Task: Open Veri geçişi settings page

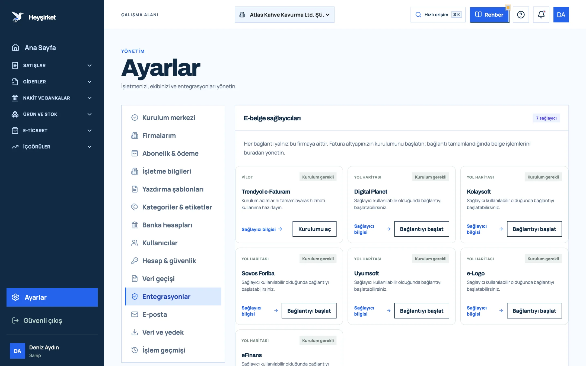Action: [x=173, y=279]
